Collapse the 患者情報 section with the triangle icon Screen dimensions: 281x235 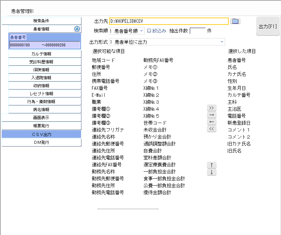click(x=77, y=29)
